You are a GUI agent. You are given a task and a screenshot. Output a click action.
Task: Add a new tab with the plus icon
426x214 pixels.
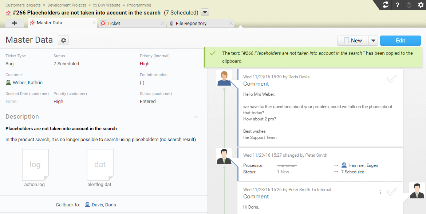click(x=15, y=23)
